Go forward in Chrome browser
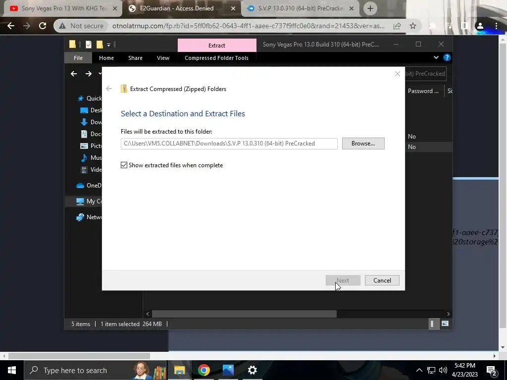507x380 pixels. [27, 26]
